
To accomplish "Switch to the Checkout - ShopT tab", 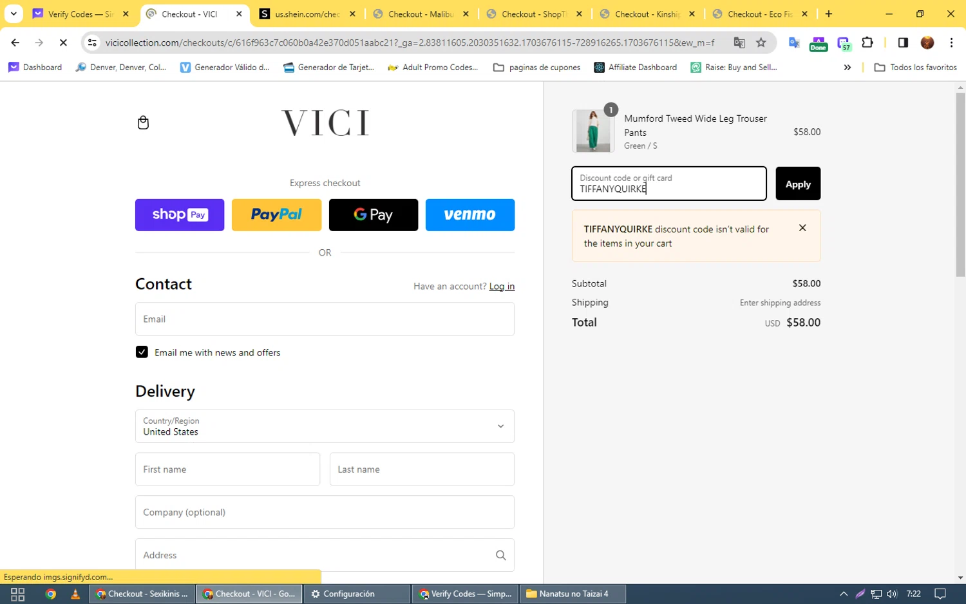I will (534, 14).
